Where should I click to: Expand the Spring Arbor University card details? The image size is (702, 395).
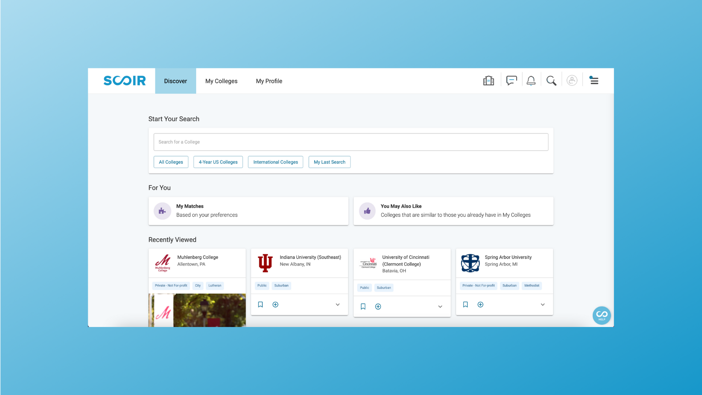click(543, 304)
